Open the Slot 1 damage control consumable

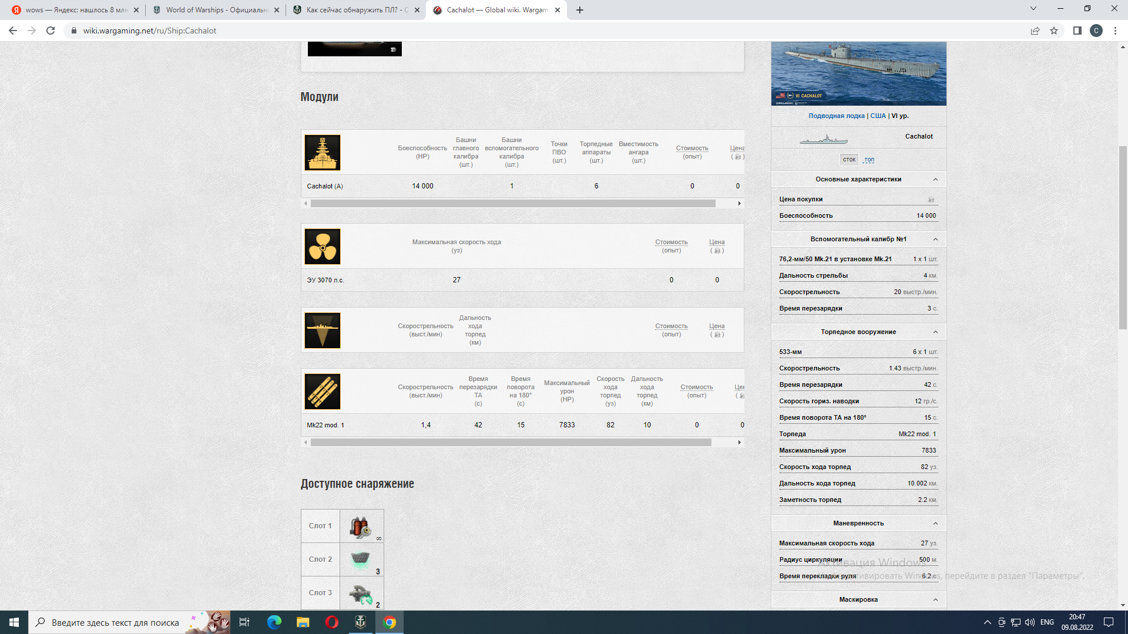tap(361, 526)
